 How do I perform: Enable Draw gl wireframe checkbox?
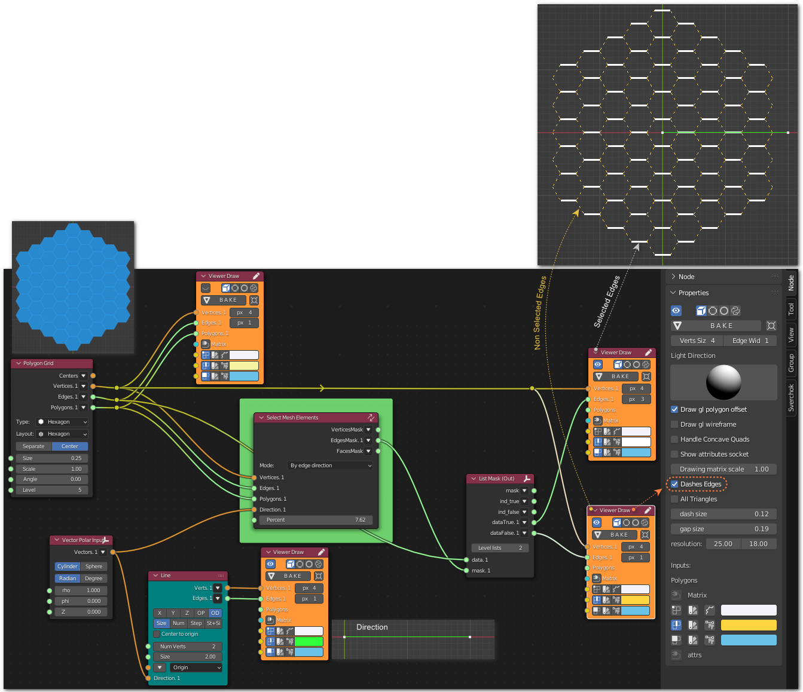(x=674, y=424)
